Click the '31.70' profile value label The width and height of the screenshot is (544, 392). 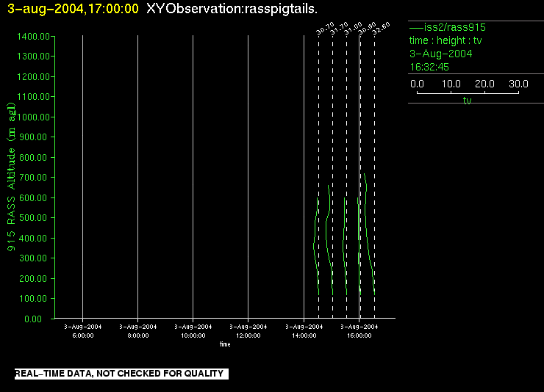coord(339,29)
